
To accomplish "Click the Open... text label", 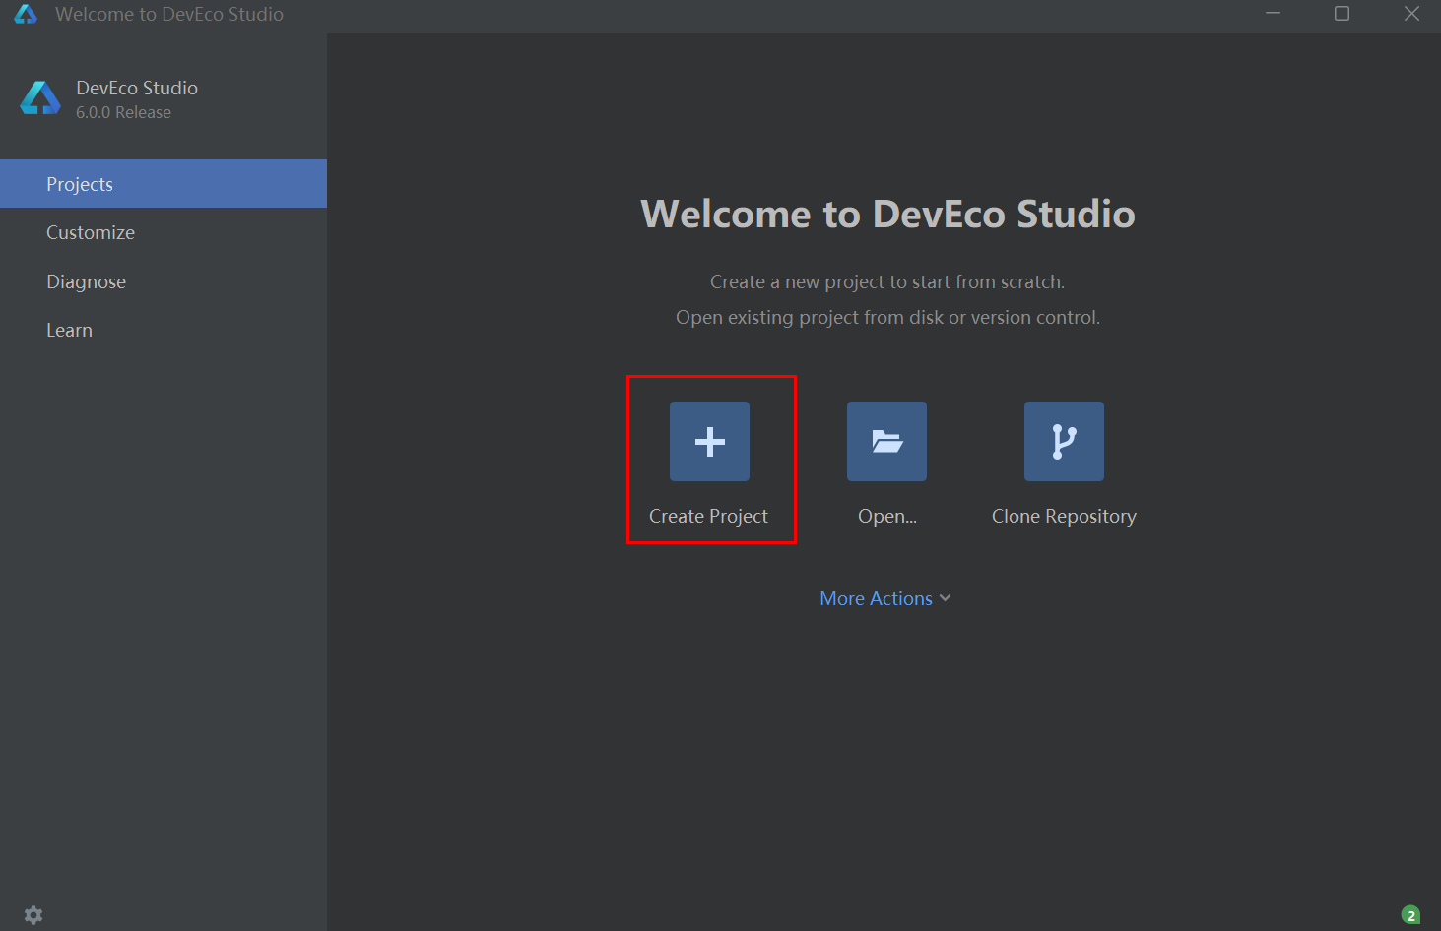I will (x=886, y=516).
